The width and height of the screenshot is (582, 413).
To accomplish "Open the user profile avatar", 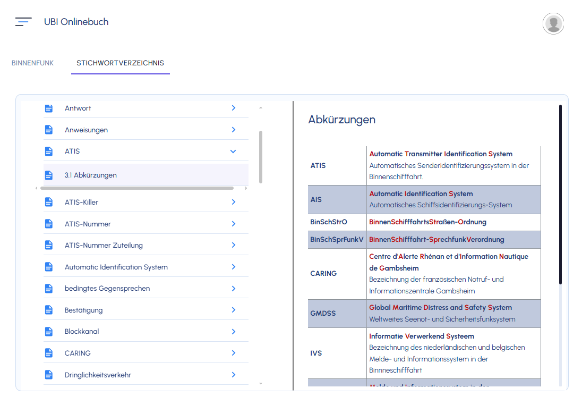I will 553,23.
